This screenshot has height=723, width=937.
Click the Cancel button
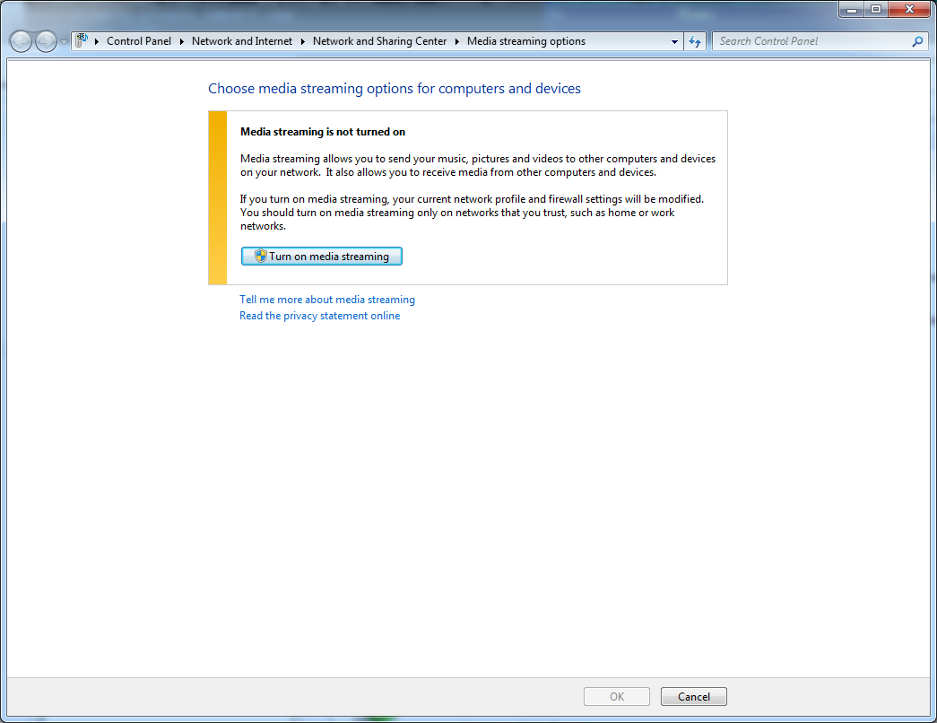(x=694, y=697)
